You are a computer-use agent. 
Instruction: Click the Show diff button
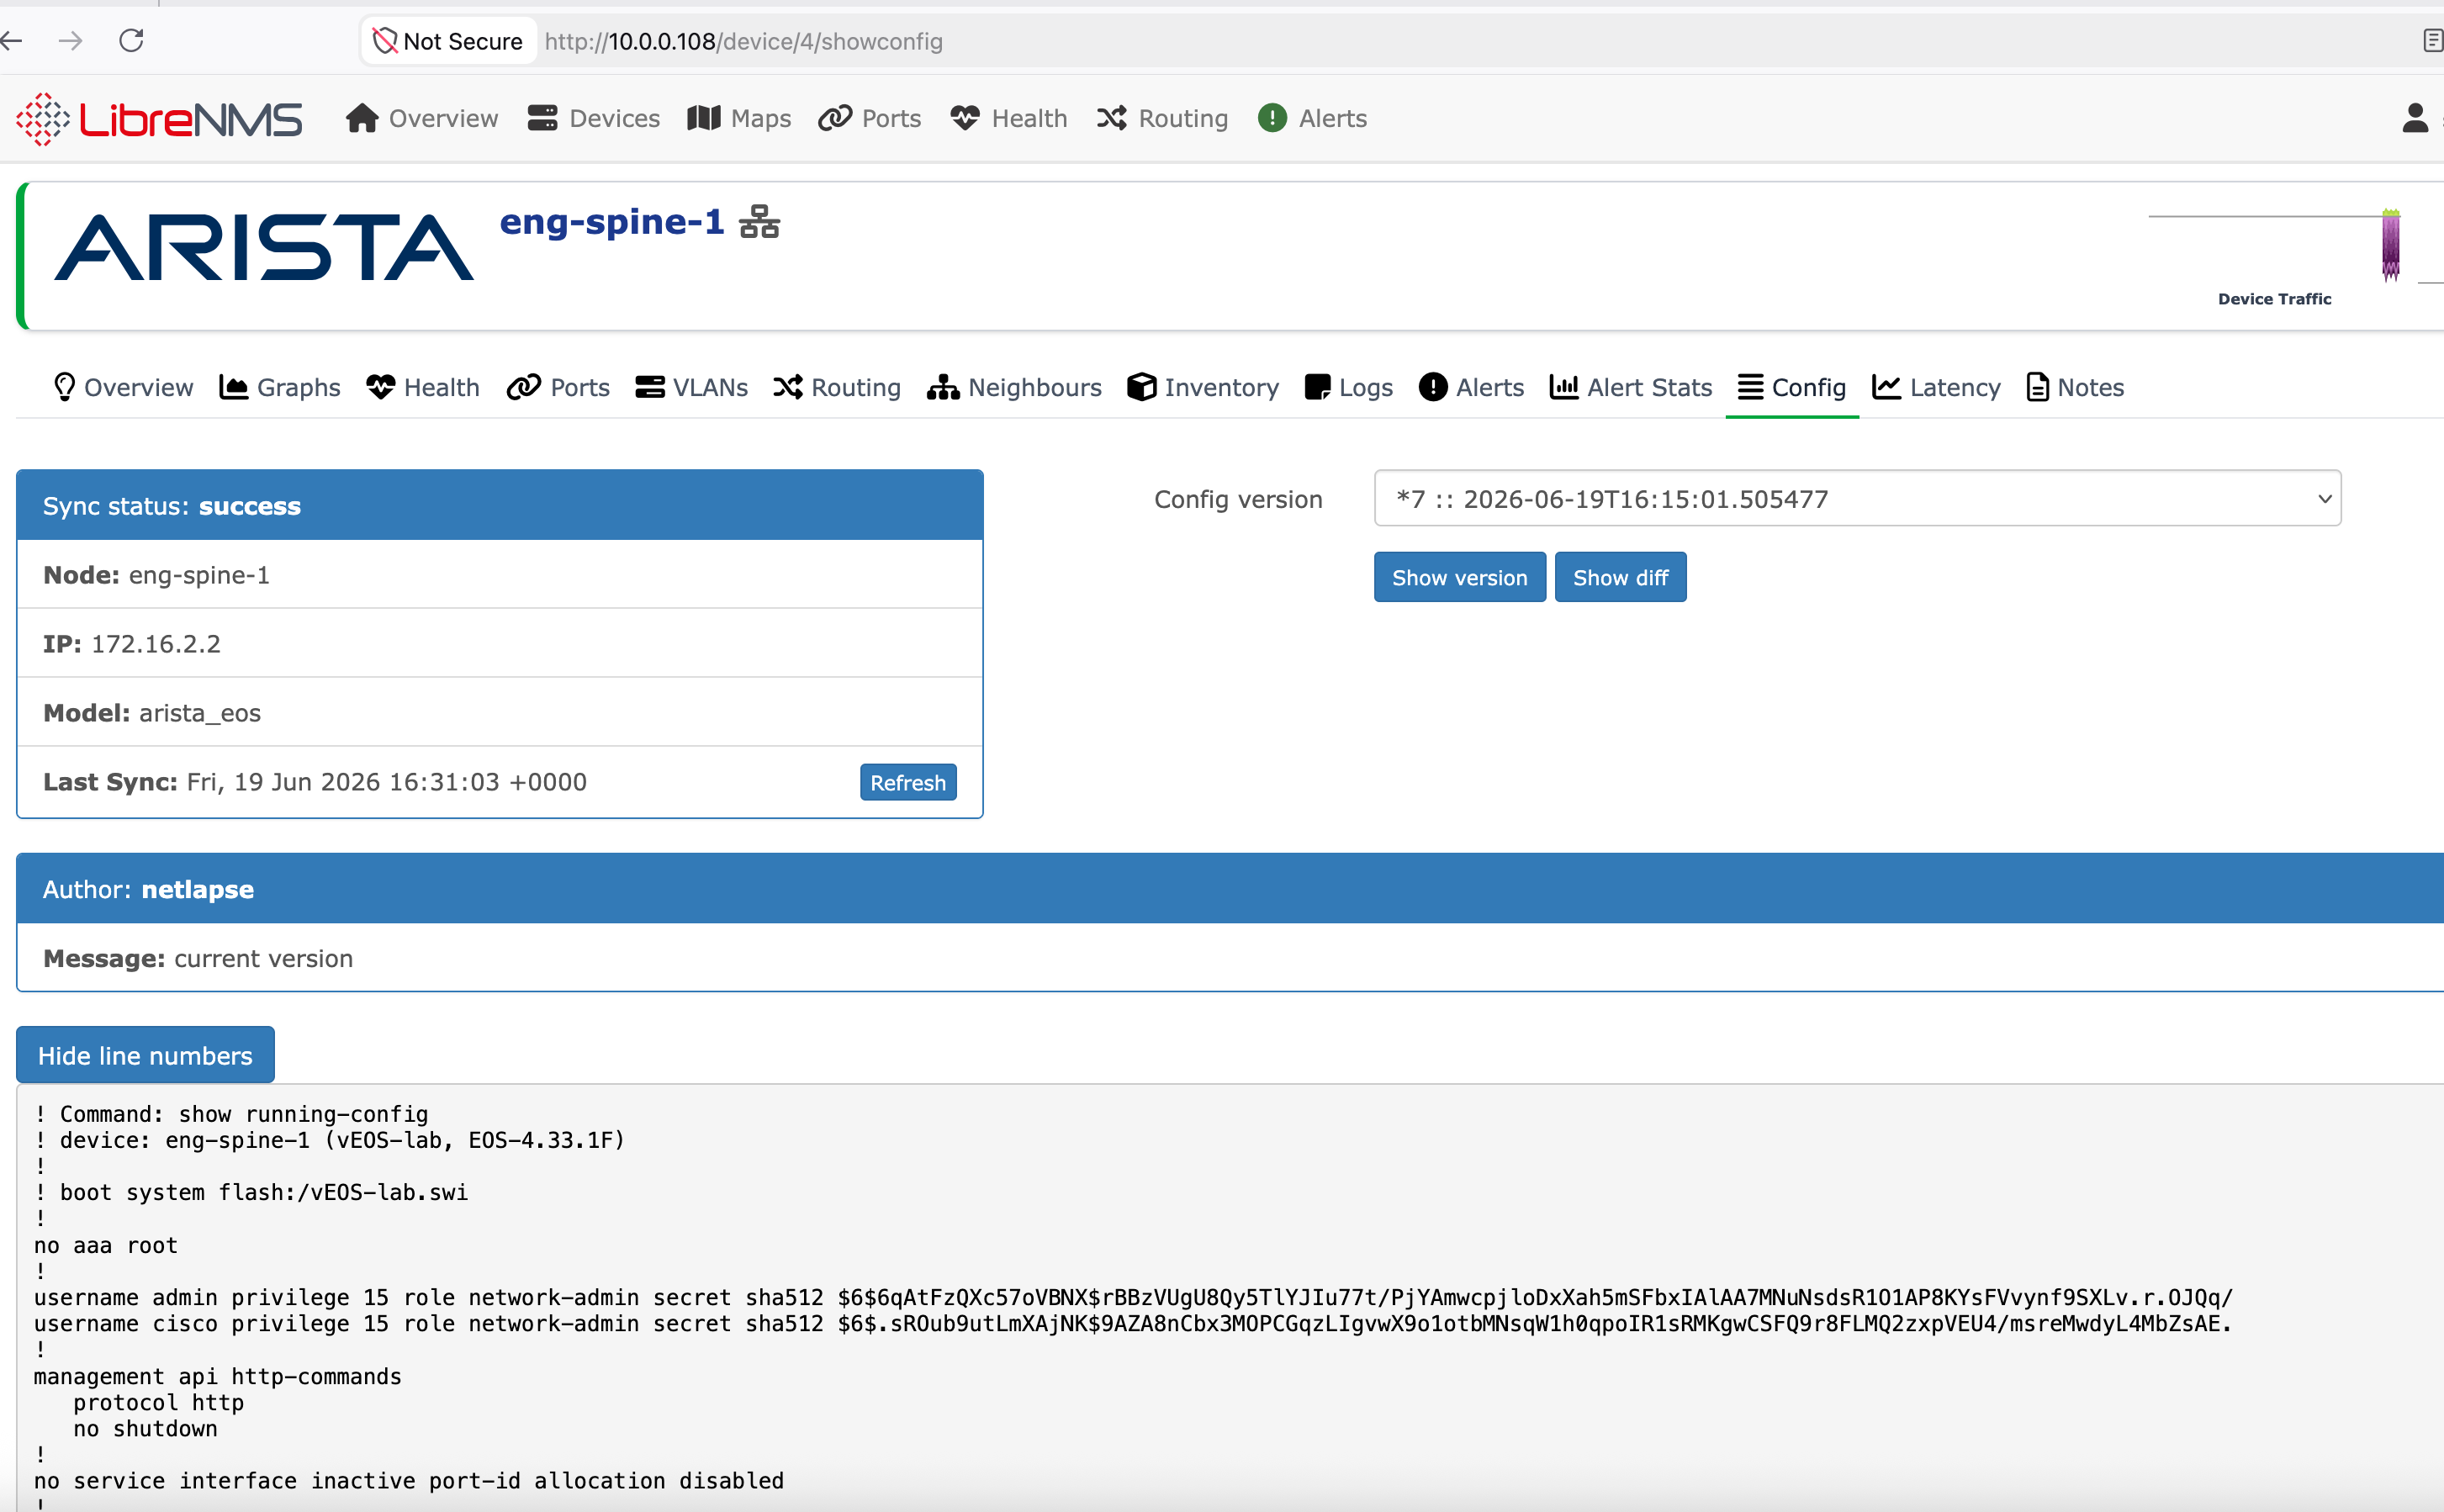[x=1620, y=577]
